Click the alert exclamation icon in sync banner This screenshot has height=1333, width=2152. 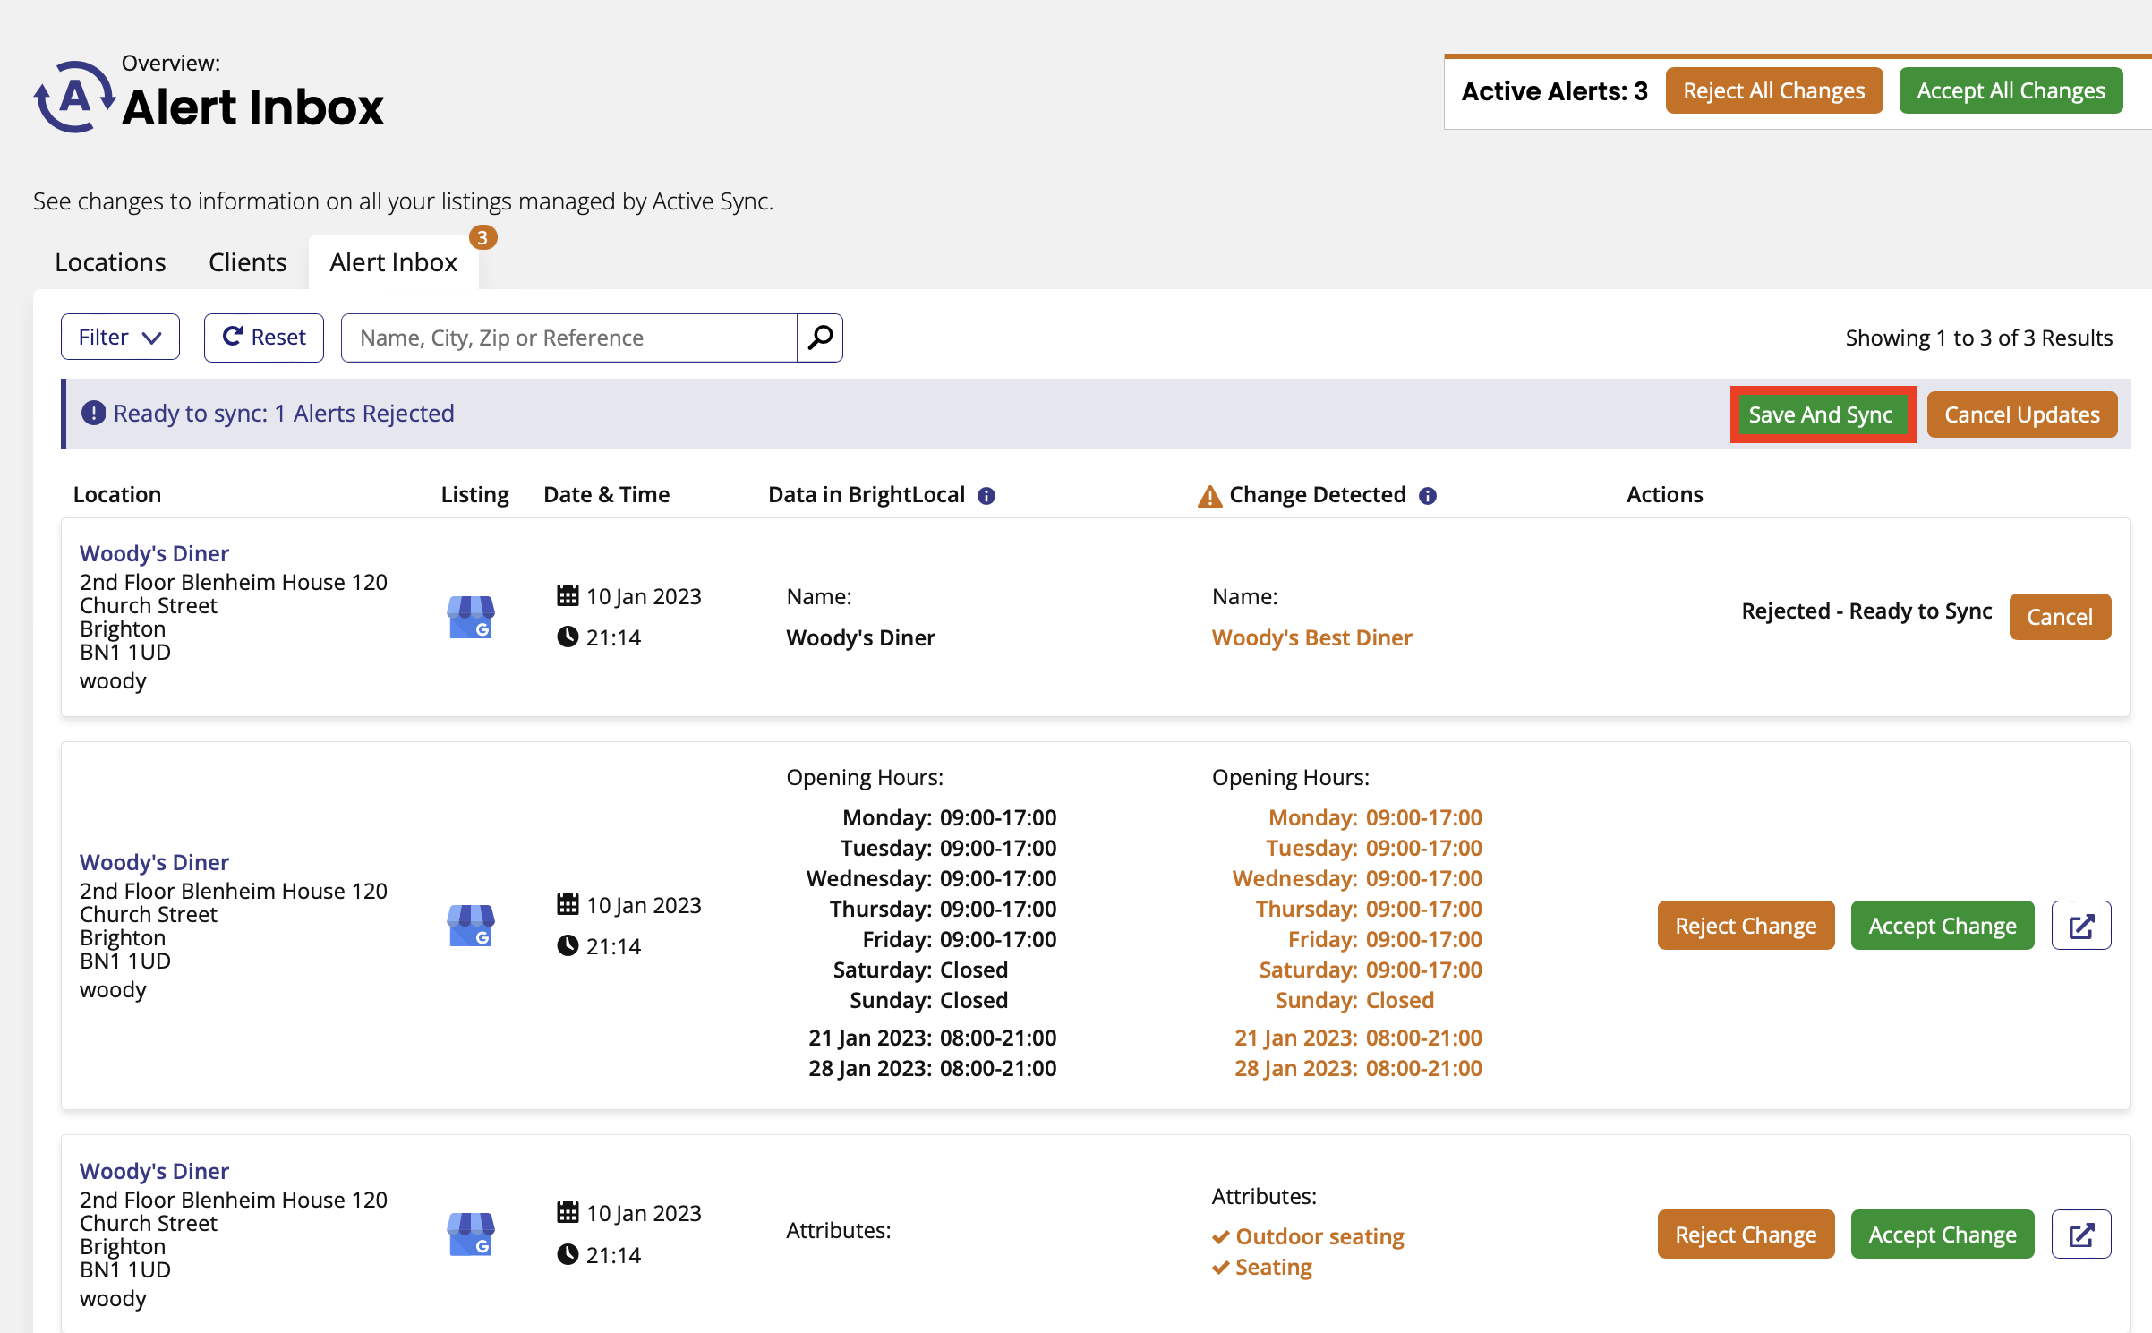(93, 413)
